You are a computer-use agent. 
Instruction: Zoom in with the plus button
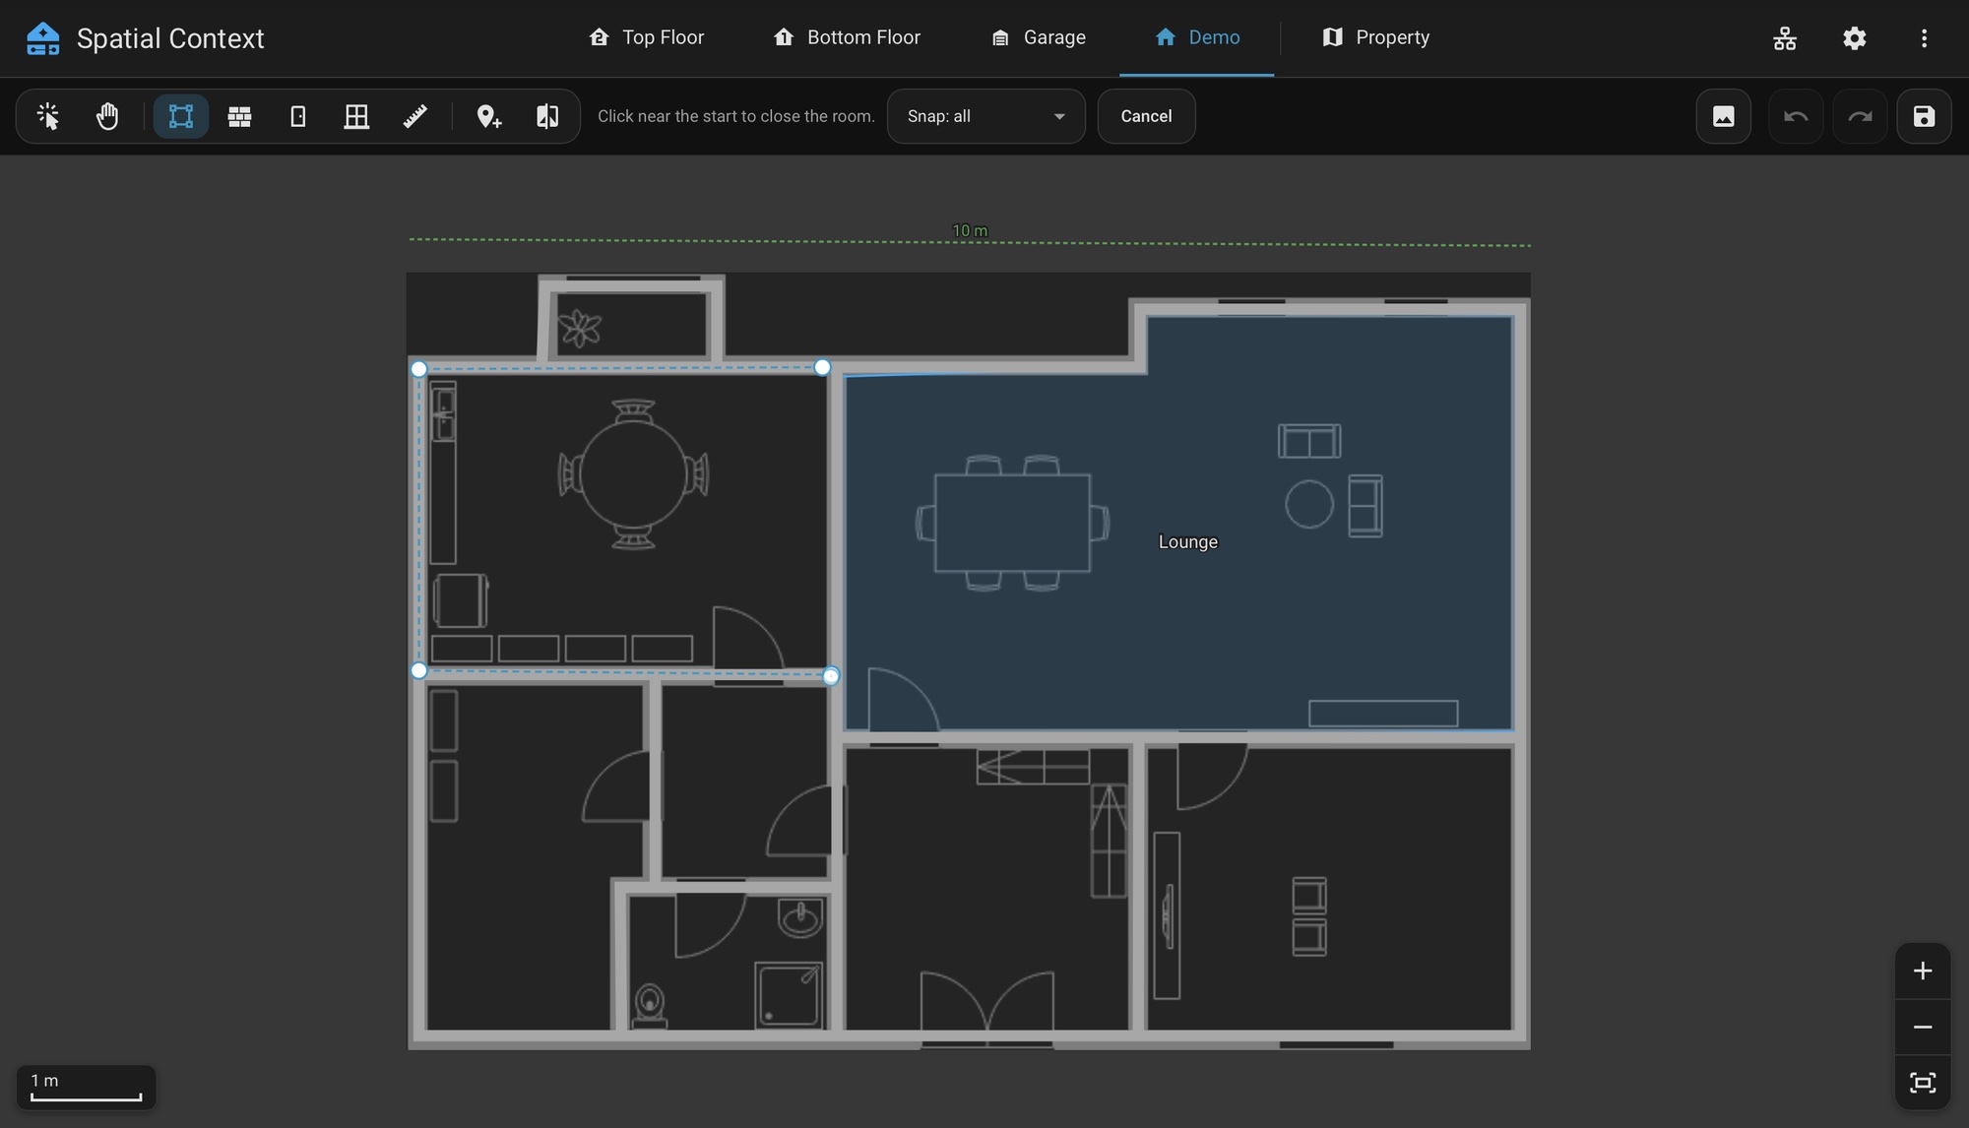tap(1923, 971)
